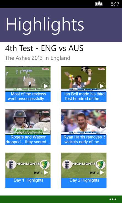Image resolution: width=122 pixels, height=203 pixels.
Task: Open 'Most of the reviews went unsuccessfully' caption
Action: (x=28, y=96)
